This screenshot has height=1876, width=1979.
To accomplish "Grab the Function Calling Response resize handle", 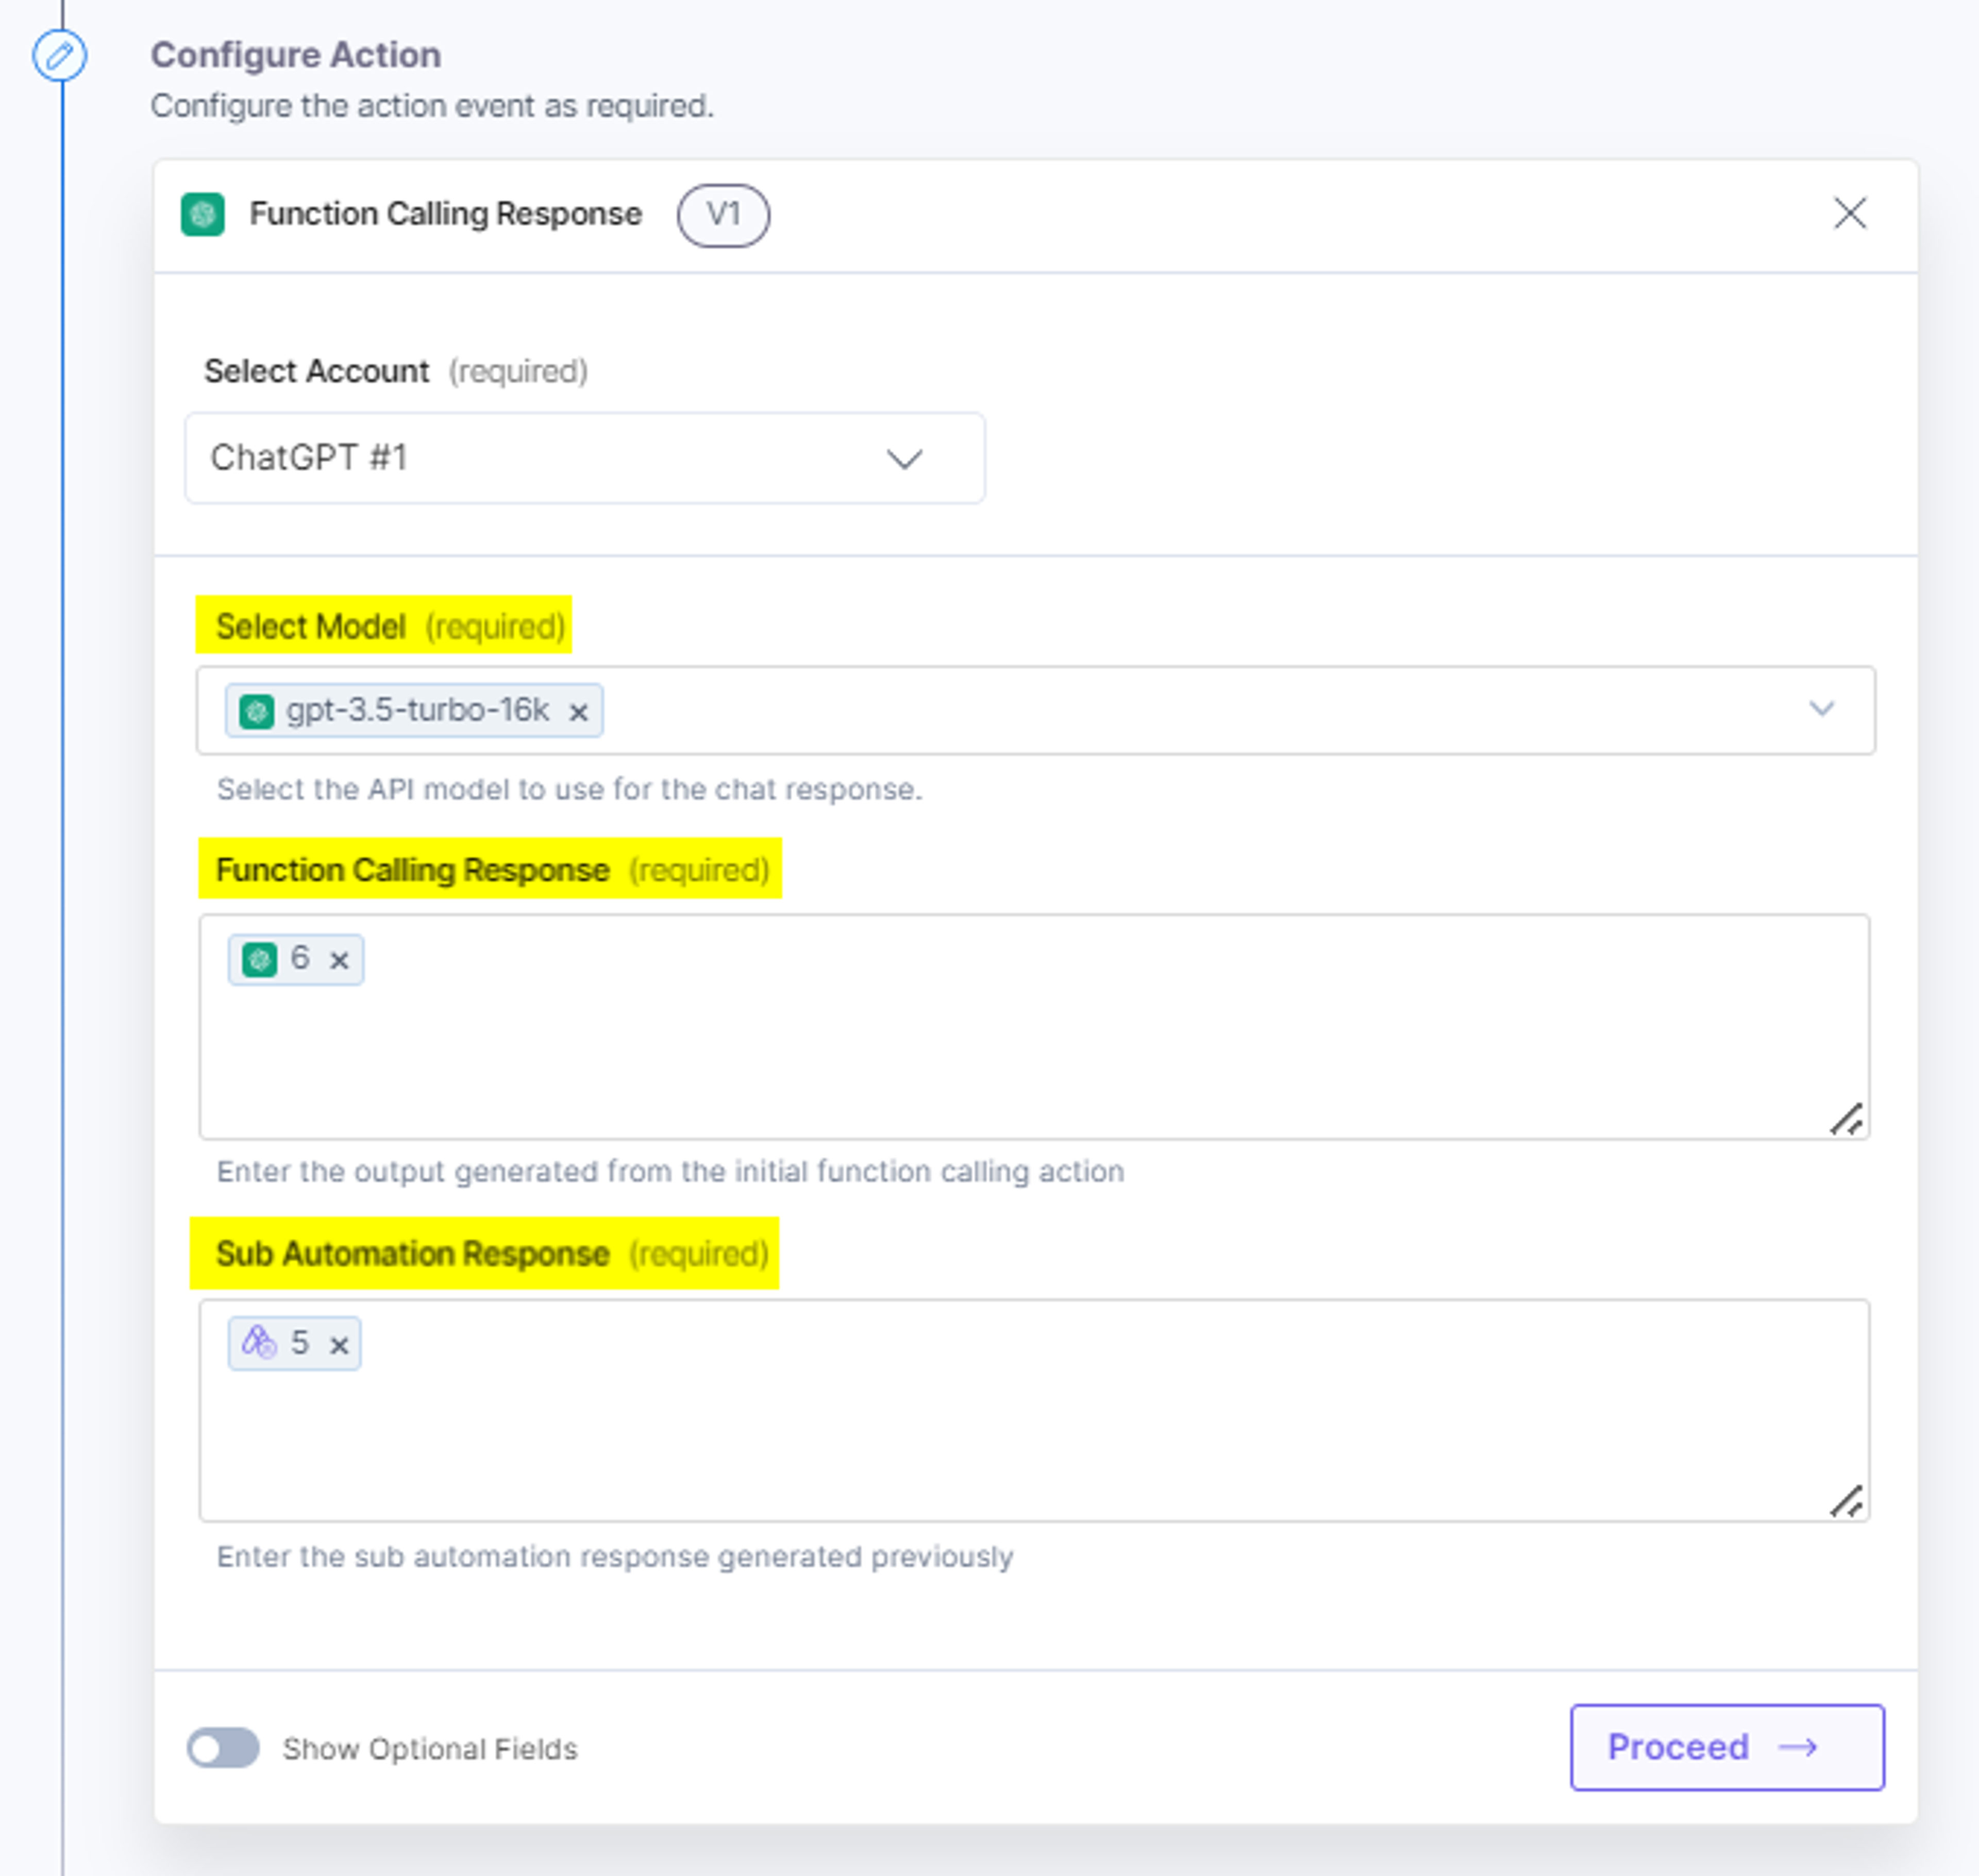I will tap(1847, 1119).
